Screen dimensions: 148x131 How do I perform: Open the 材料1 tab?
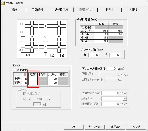[x=109, y=10]
